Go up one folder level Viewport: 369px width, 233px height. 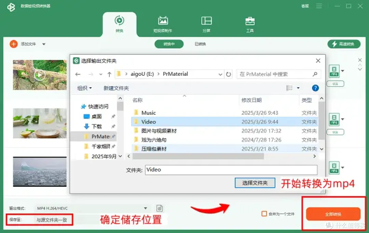click(x=109, y=74)
